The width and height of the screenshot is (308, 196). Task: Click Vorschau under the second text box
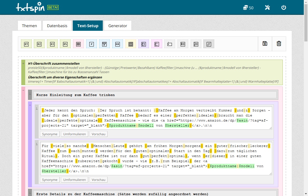[98, 180]
